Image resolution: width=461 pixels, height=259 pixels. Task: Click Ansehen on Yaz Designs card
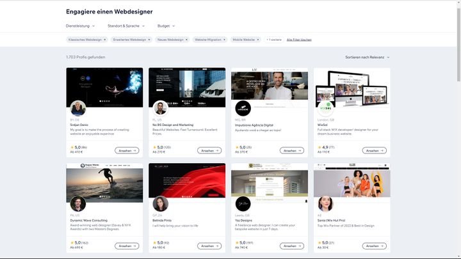click(x=292, y=246)
